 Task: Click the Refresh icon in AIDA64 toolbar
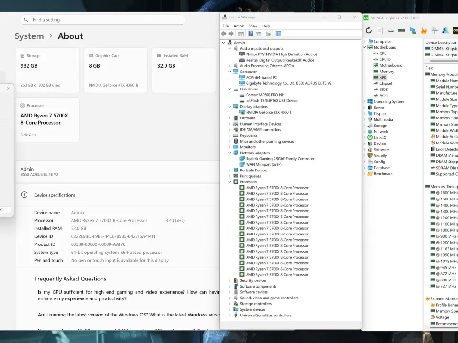coord(368,30)
